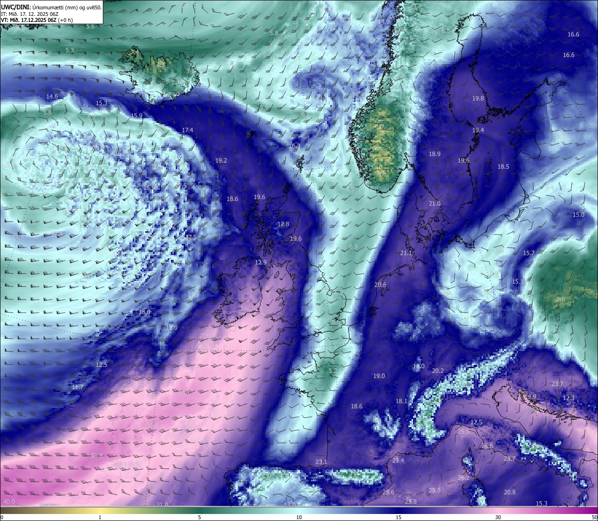598x521 pixels.
Task: Click the 14.6 value label
Action: [52, 97]
